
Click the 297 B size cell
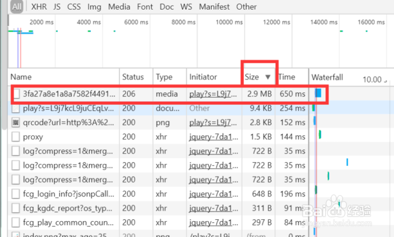(x=262, y=222)
